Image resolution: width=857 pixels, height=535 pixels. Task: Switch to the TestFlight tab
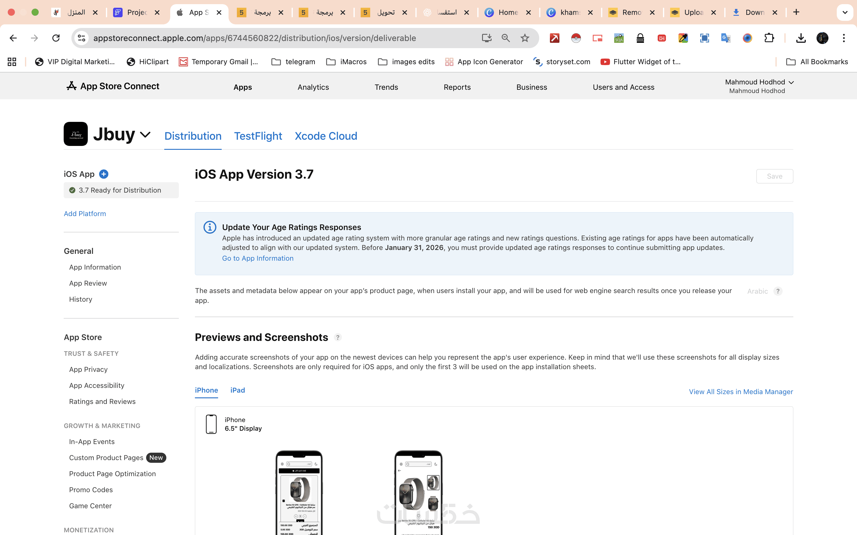[x=258, y=136]
